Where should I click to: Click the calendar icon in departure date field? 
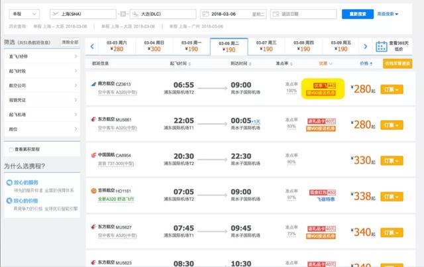pos(205,14)
